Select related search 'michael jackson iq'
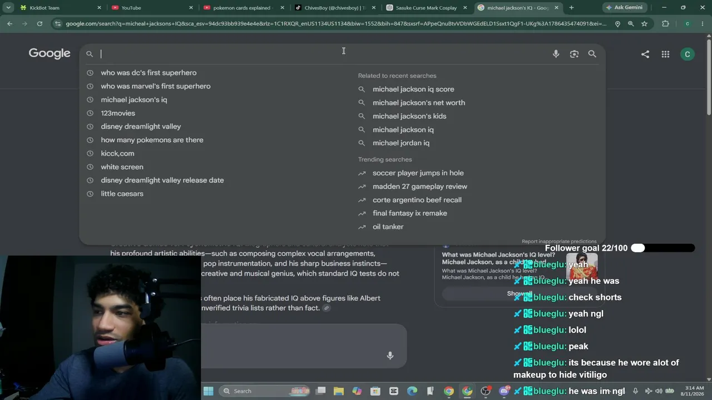712x400 pixels. pyautogui.click(x=403, y=129)
